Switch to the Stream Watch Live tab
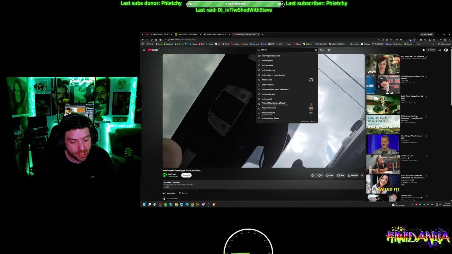Screen dimensions: 452x254 tap(216, 35)
